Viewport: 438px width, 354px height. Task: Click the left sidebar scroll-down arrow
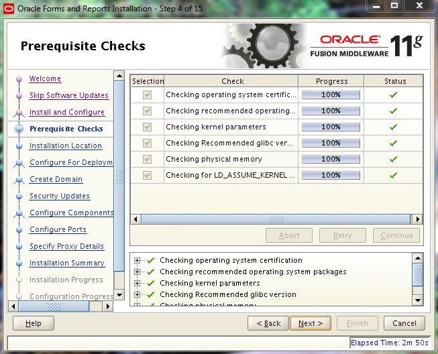click(x=119, y=295)
